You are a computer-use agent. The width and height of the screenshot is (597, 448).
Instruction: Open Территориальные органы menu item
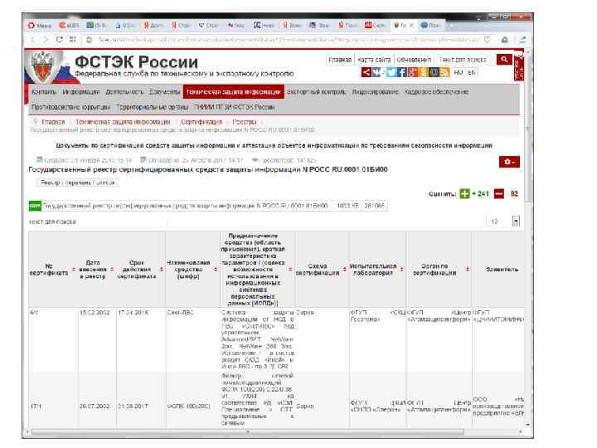(x=152, y=107)
